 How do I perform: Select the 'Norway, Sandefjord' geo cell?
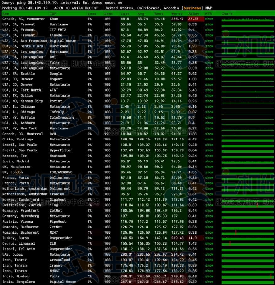pyautogui.click(x=21, y=200)
